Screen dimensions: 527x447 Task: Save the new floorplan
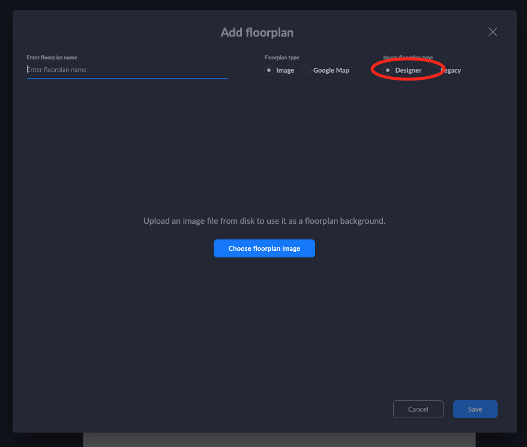475,409
